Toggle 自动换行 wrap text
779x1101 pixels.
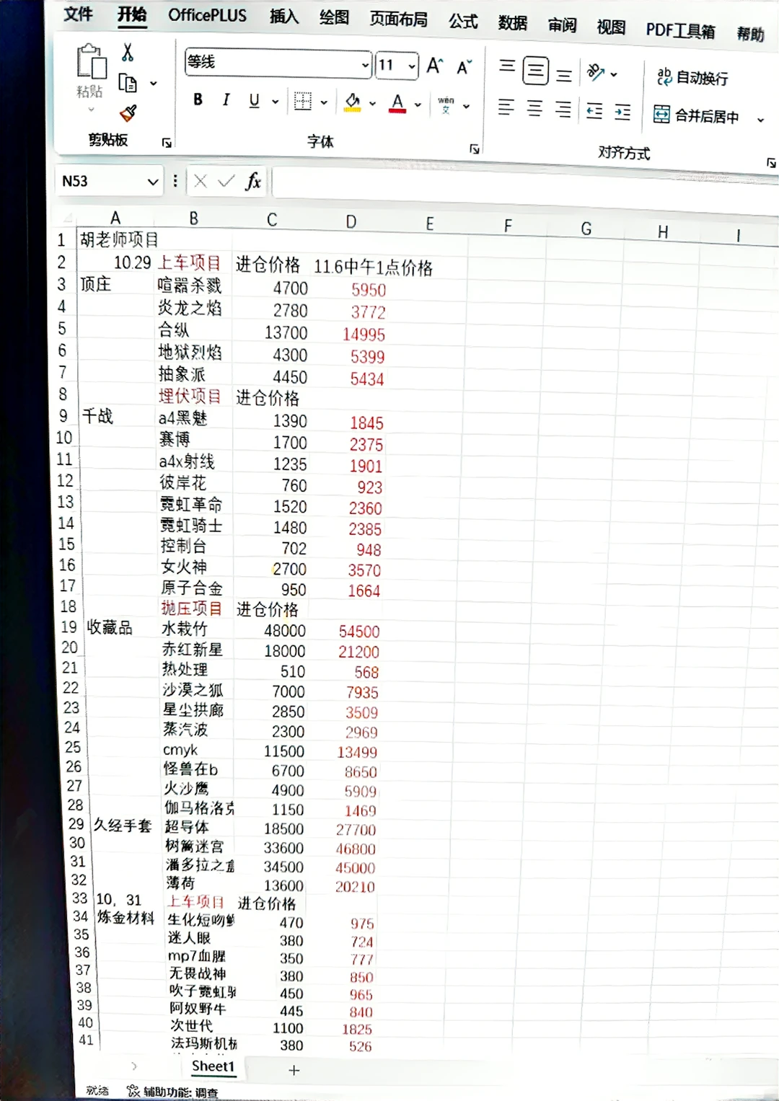coord(692,77)
